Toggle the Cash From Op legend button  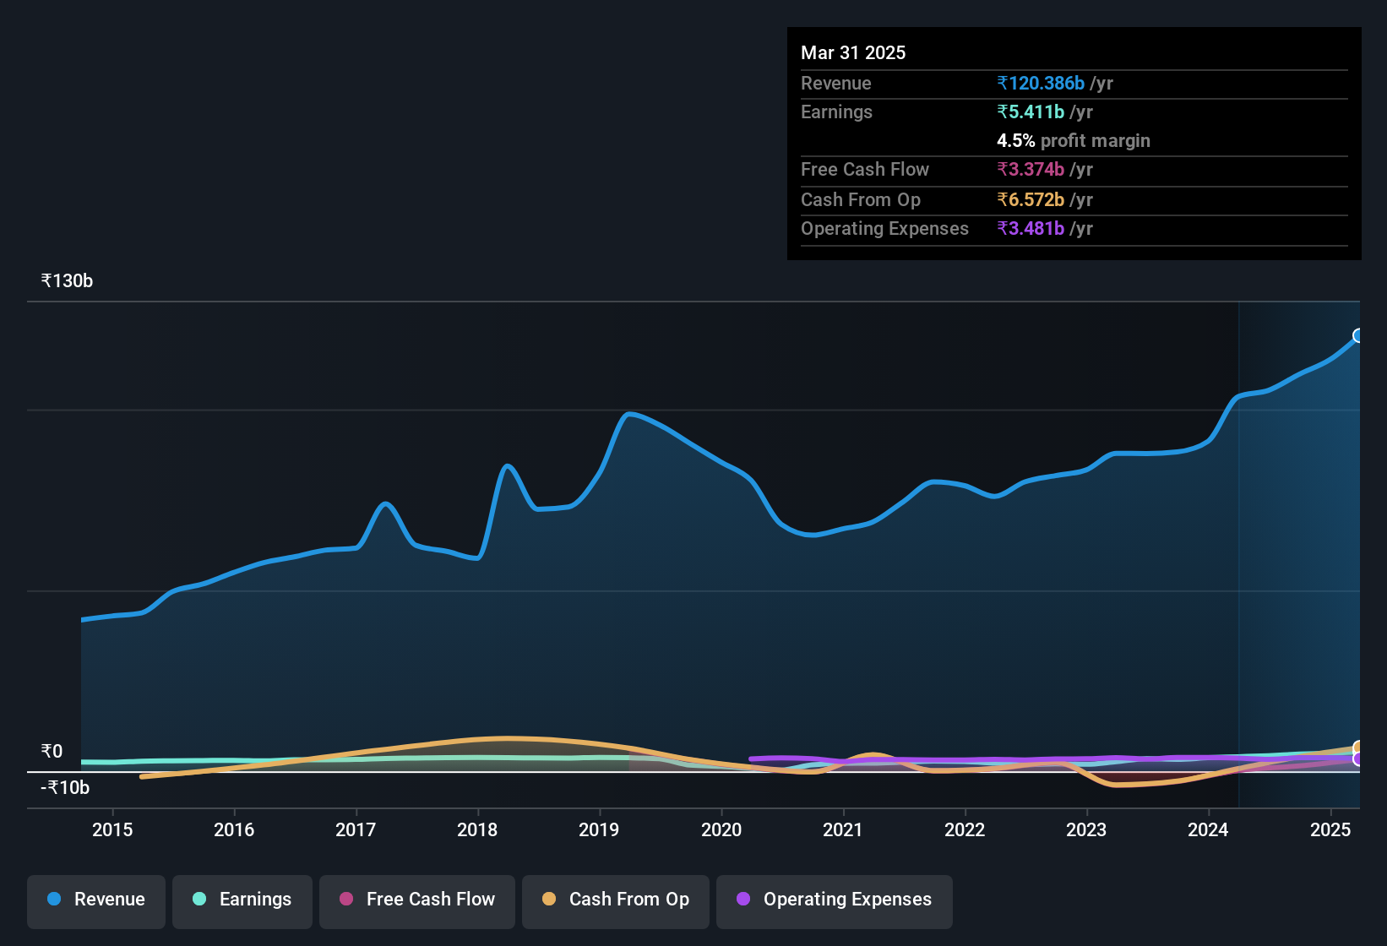click(616, 900)
